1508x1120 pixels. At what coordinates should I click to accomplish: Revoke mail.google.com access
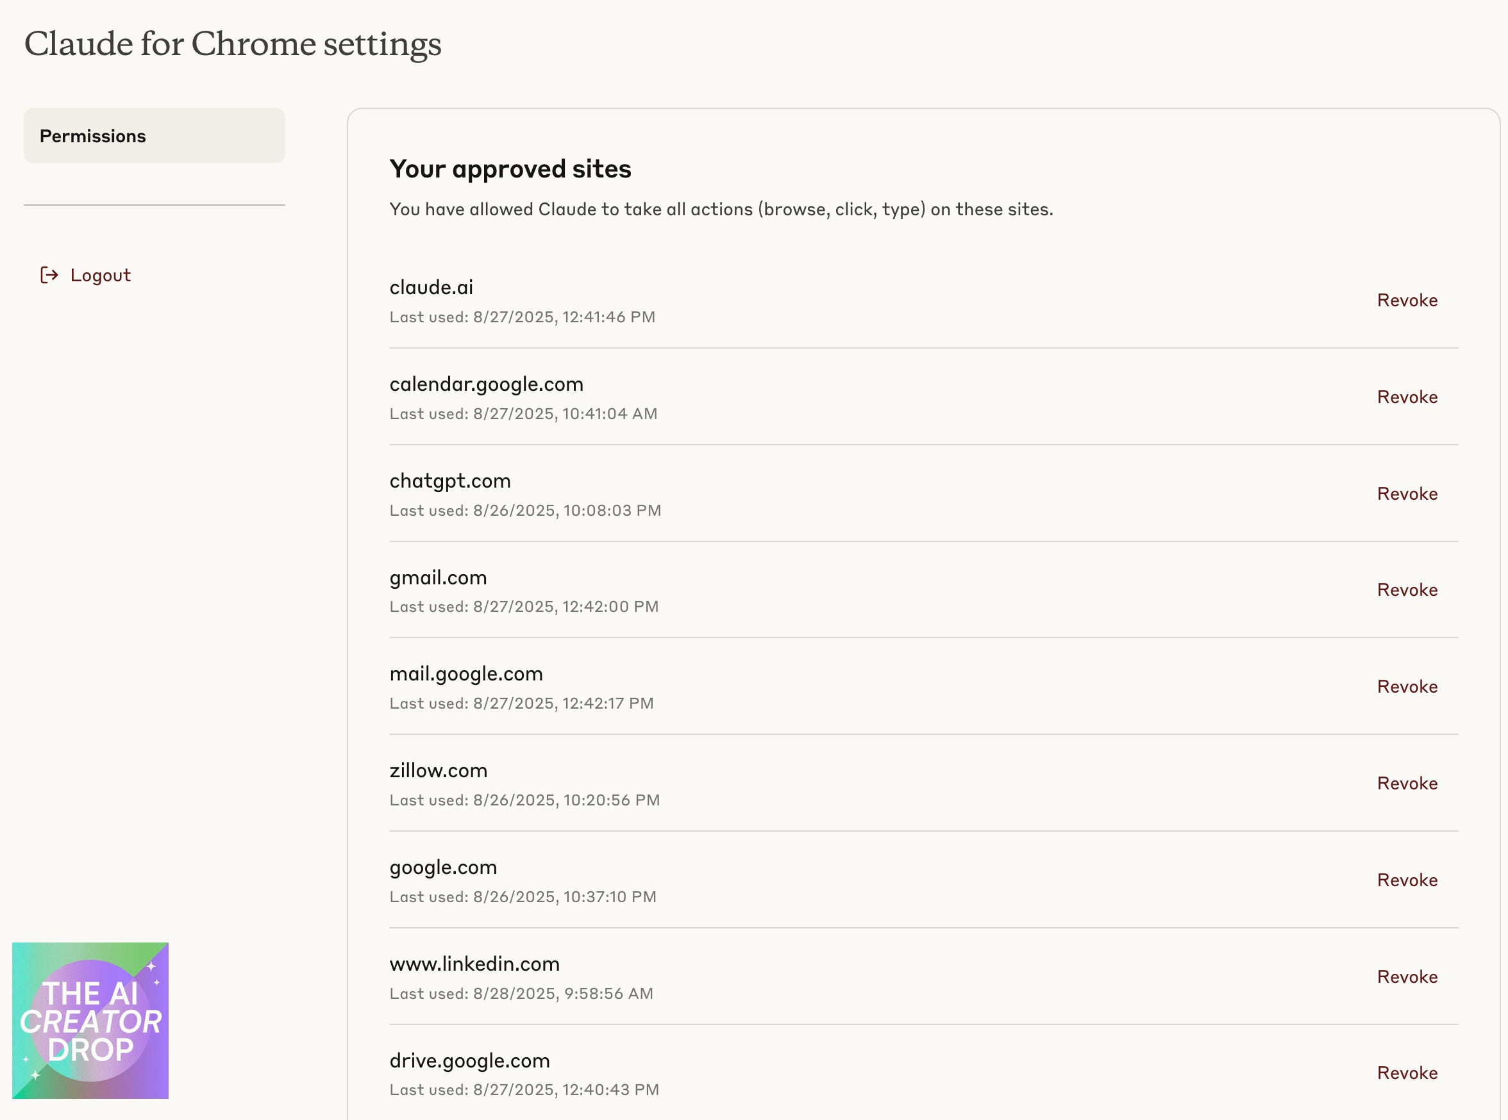click(1406, 687)
